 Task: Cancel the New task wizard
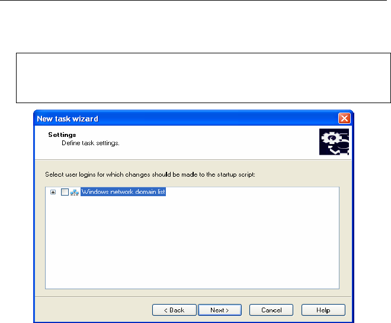[271, 310]
